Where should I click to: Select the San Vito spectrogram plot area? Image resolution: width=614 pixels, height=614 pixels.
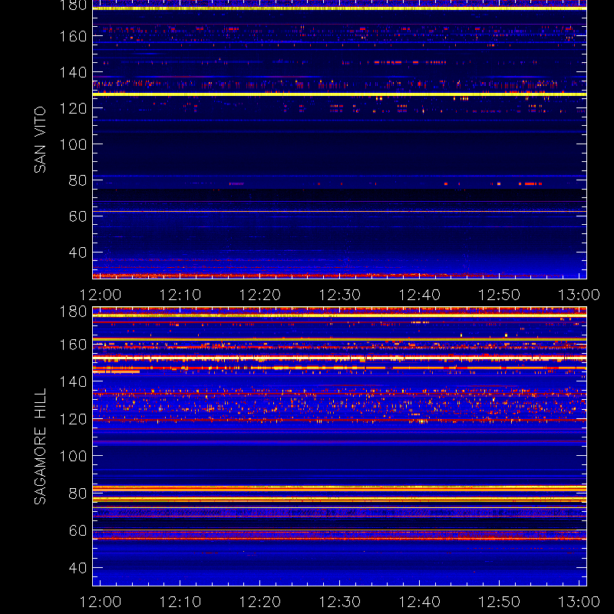tap(339, 140)
